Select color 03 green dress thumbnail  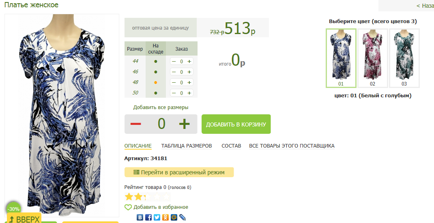(404, 58)
